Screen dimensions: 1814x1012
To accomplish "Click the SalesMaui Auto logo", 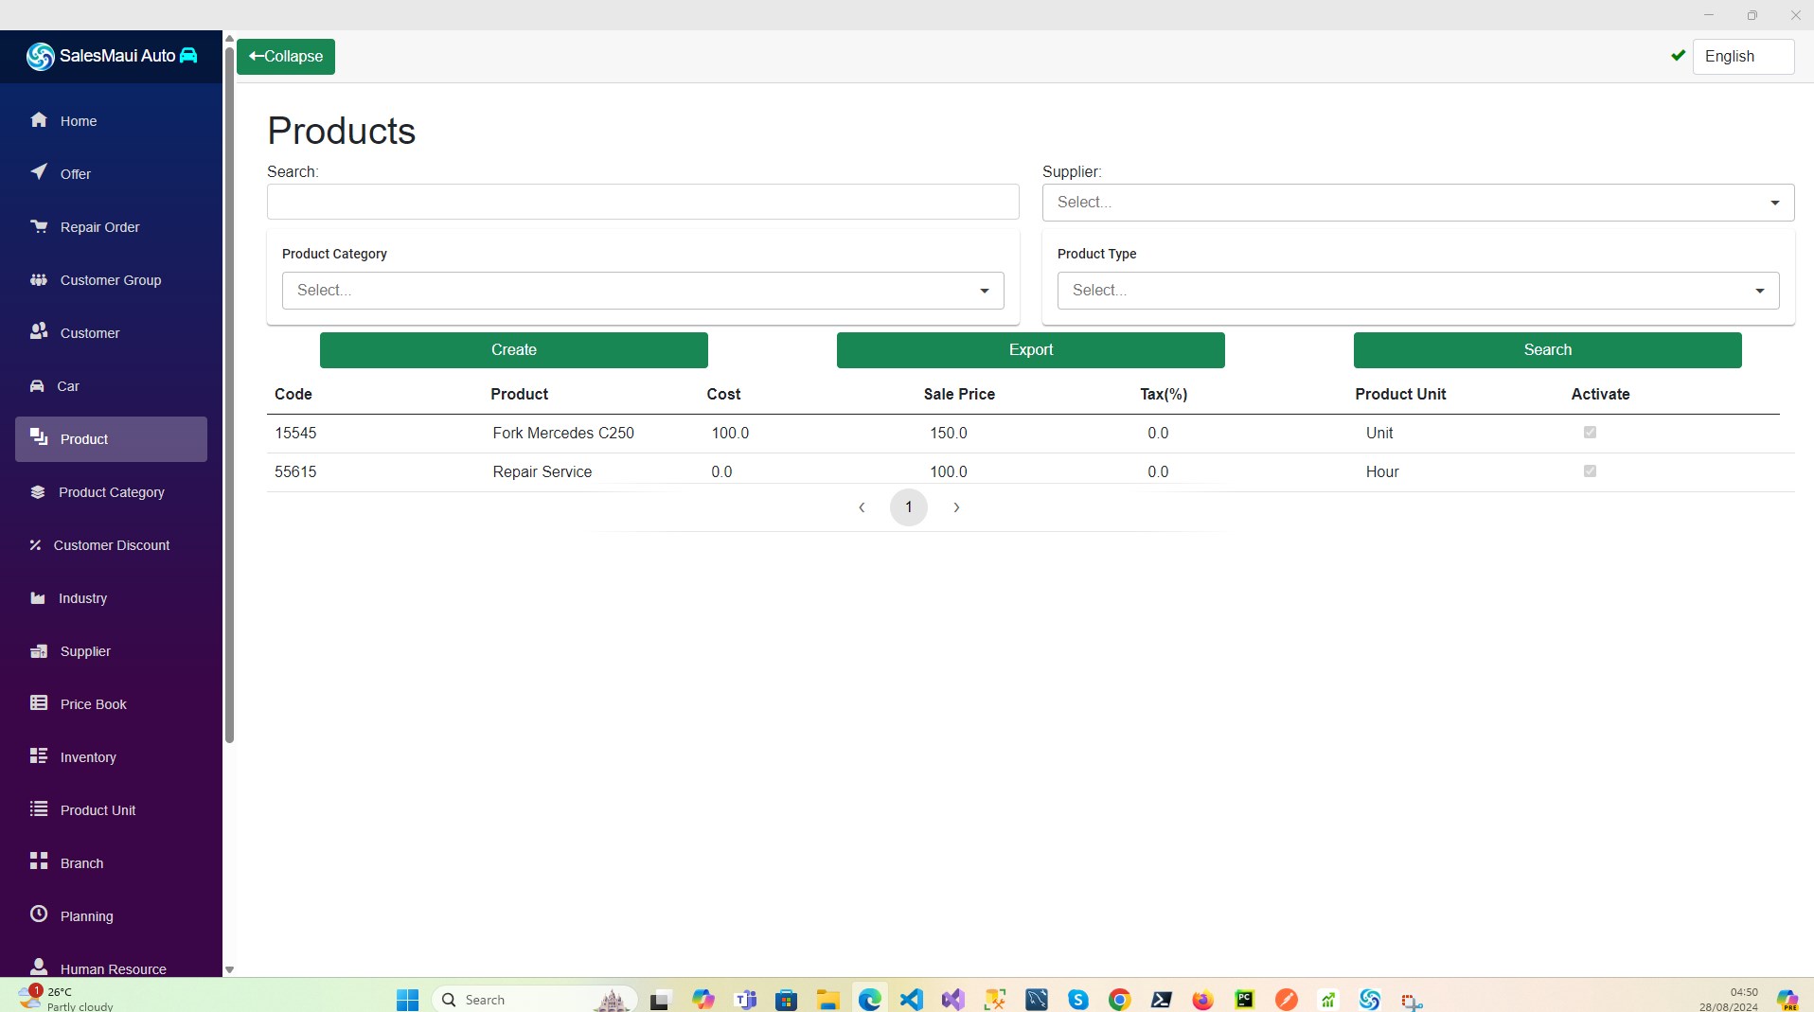I will [x=112, y=56].
